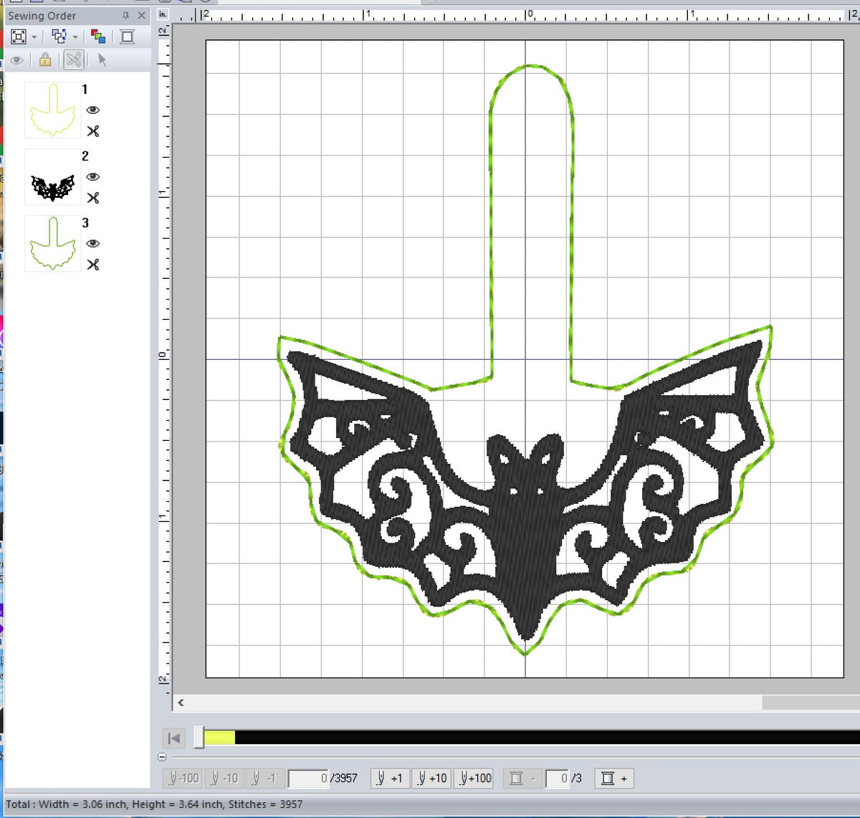860x818 pixels.
Task: Toggle the master eye visibility icon
Action: (16, 60)
